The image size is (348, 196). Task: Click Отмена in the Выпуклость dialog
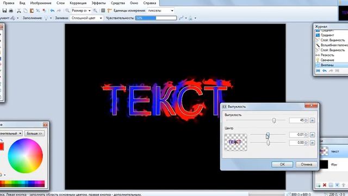coord(306,164)
